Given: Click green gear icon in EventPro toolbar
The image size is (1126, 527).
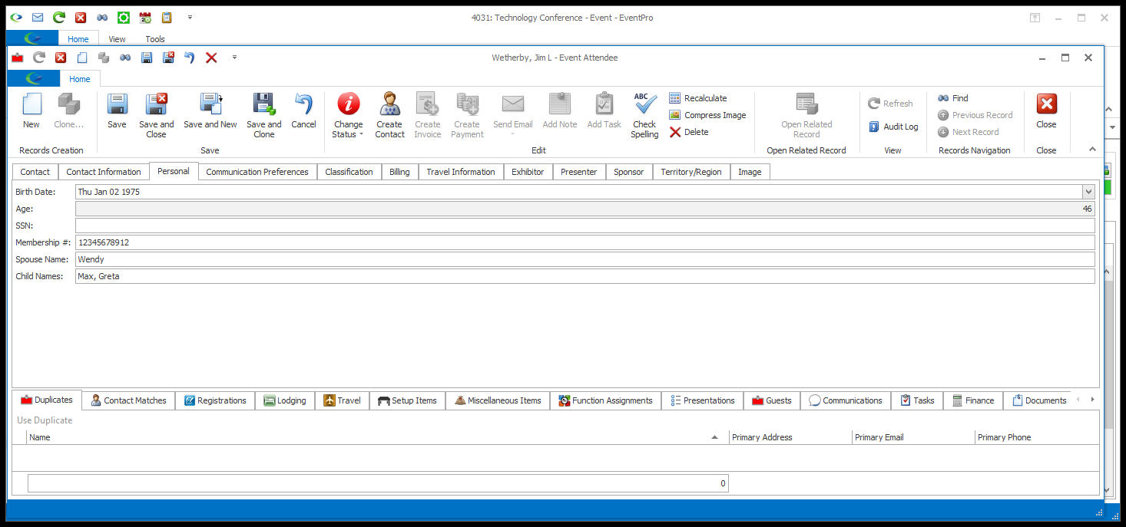Looking at the screenshot, I should [124, 17].
